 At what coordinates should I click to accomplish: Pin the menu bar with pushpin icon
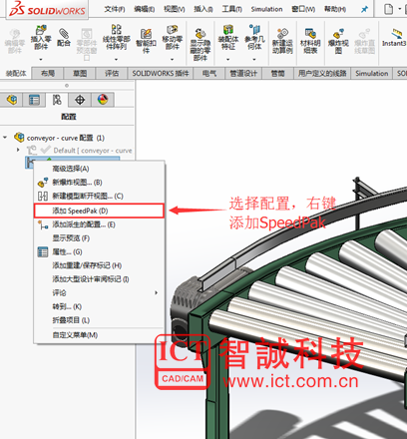click(364, 9)
